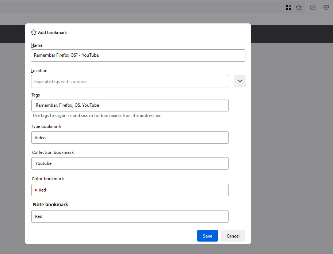Click the QR/extensions grid icon in toolbar

pyautogui.click(x=288, y=7)
